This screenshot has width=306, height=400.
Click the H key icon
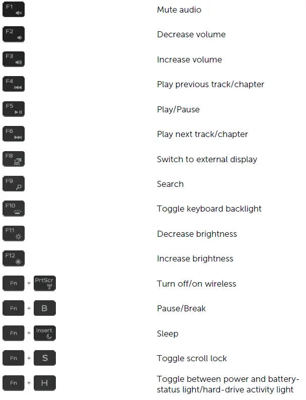pyautogui.click(x=45, y=383)
